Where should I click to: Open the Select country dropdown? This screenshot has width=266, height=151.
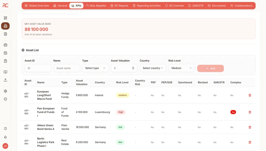click(x=153, y=68)
